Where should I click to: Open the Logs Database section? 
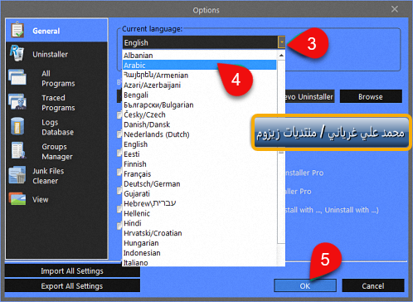[57, 127]
